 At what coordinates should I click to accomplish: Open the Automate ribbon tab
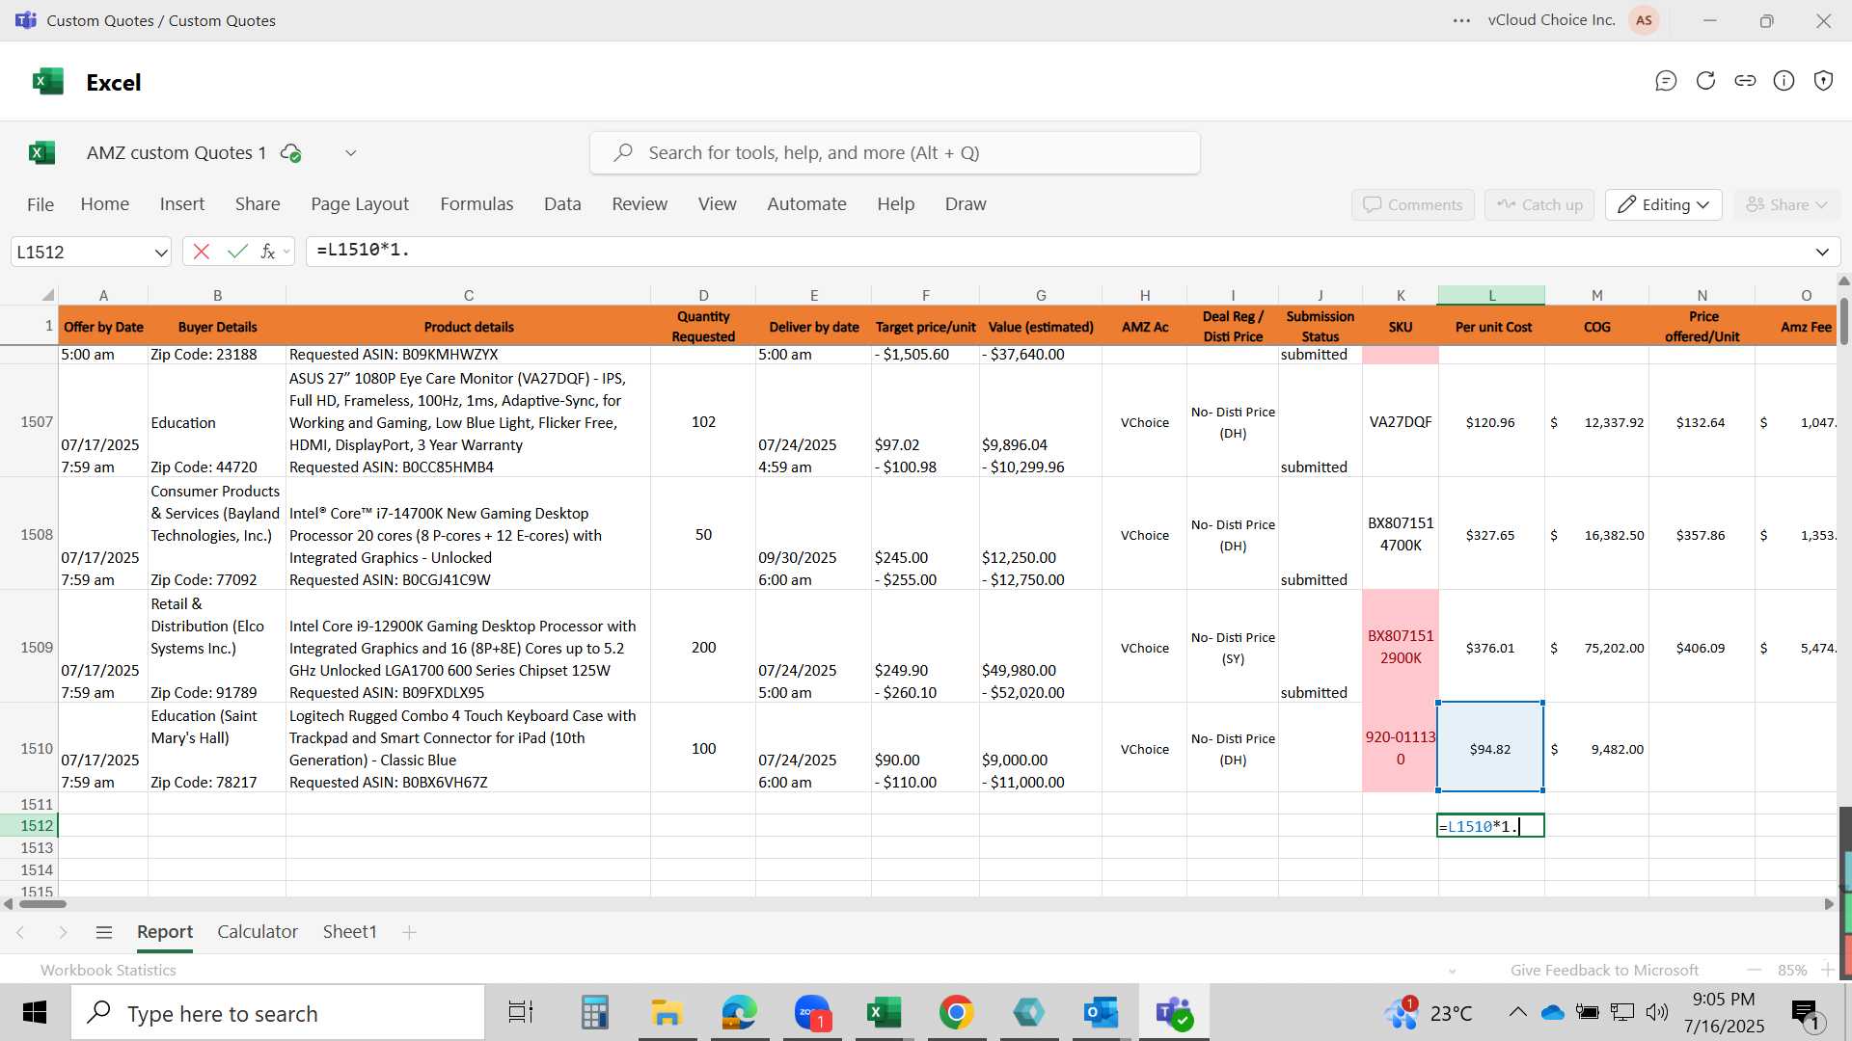(806, 204)
